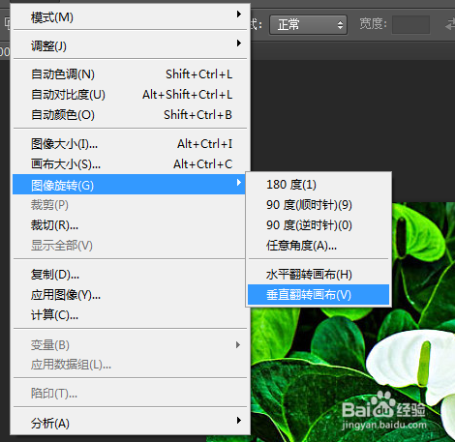Expand arrow beside 模式(M)
This screenshot has height=442, width=455.
click(239, 14)
